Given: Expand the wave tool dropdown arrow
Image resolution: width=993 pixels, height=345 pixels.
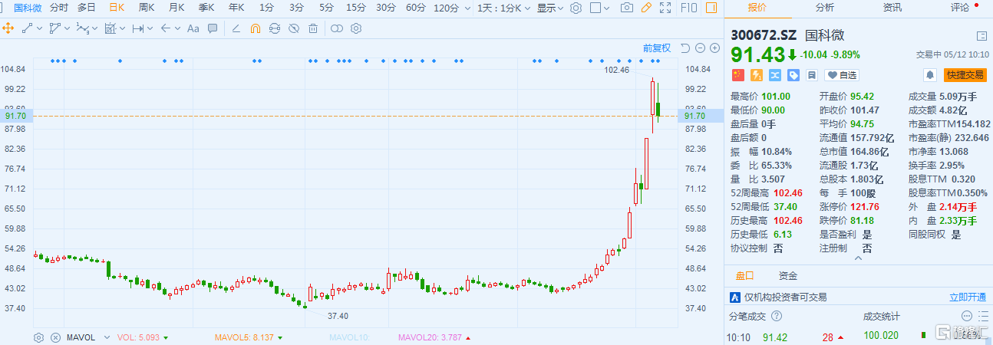Looking at the screenshot, I should (95, 28).
